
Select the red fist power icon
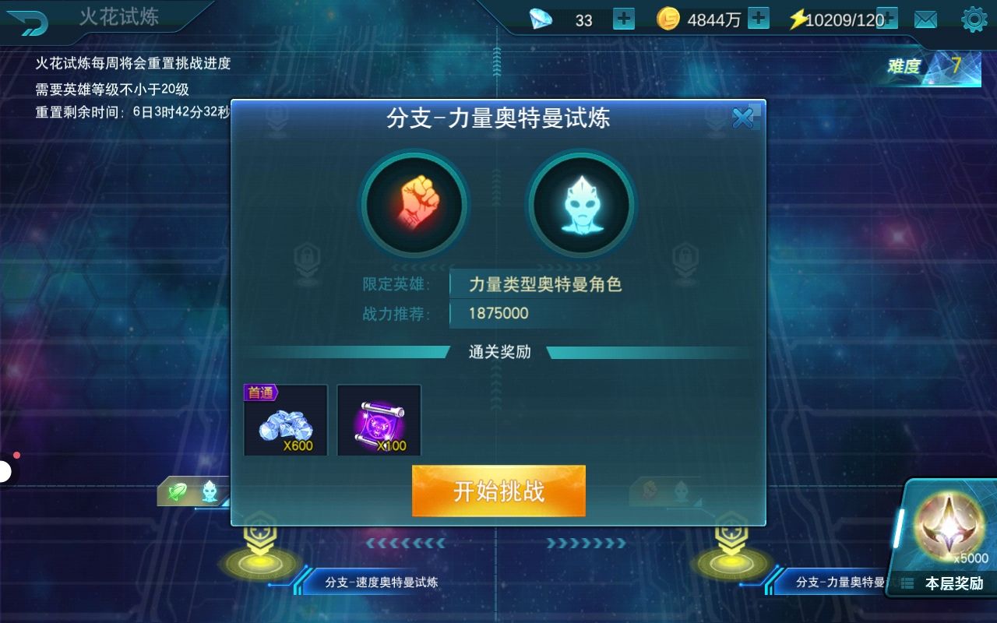pyautogui.click(x=414, y=205)
